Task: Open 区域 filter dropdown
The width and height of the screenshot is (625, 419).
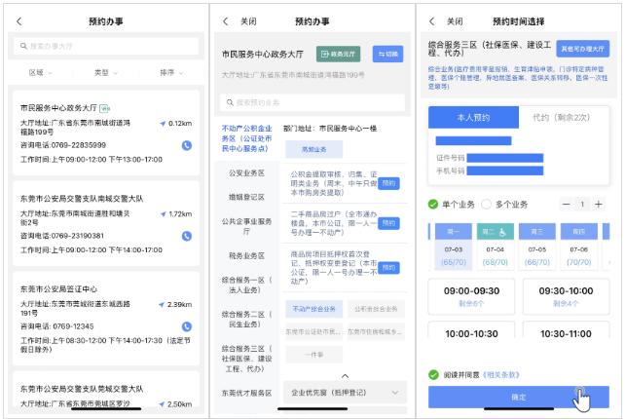Action: click(x=40, y=73)
